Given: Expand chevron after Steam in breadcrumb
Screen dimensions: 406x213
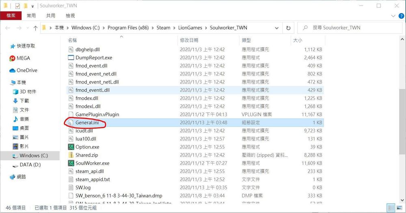Looking at the screenshot, I should point(174,28).
